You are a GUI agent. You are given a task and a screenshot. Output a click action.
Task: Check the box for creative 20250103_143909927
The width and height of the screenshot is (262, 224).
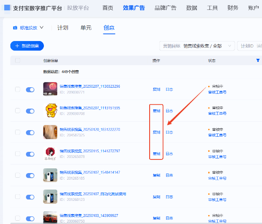[x=17, y=218]
